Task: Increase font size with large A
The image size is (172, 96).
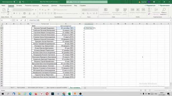Action: point(33,10)
